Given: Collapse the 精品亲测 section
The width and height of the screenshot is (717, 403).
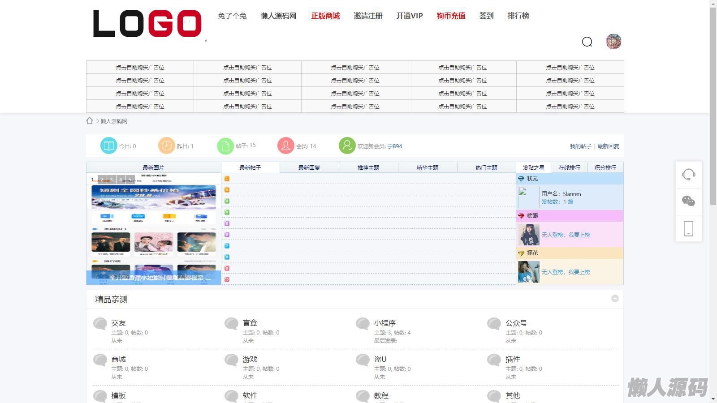Looking at the screenshot, I should 615,299.
